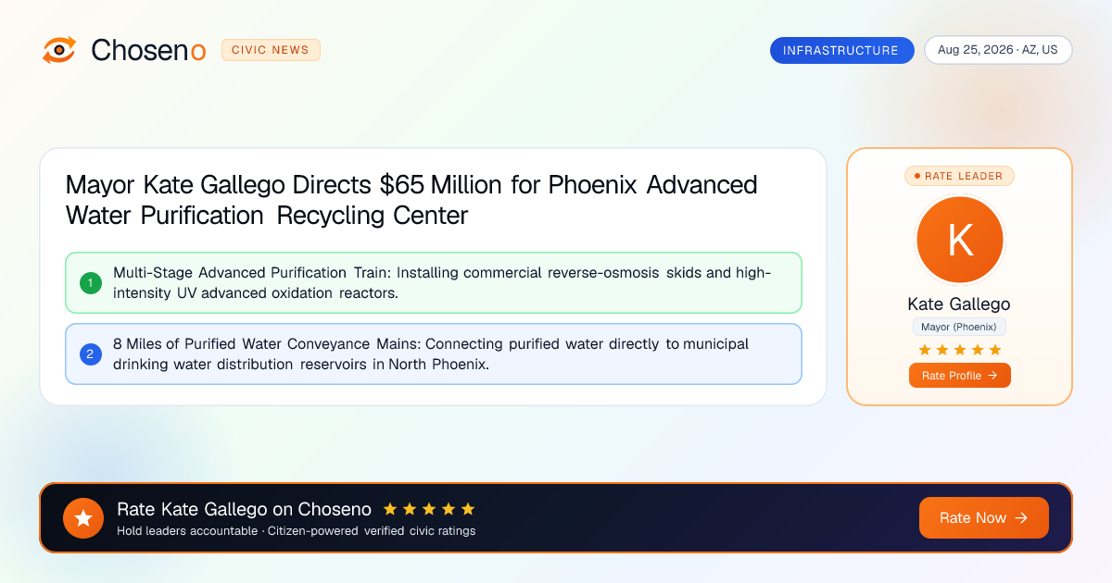The width and height of the screenshot is (1112, 583).
Task: Click the green number 1 badge
Action: click(x=91, y=282)
